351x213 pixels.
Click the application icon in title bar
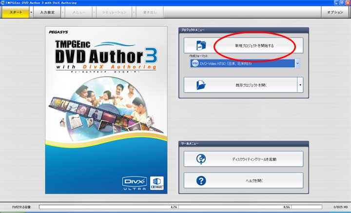pyautogui.click(x=2, y=3)
